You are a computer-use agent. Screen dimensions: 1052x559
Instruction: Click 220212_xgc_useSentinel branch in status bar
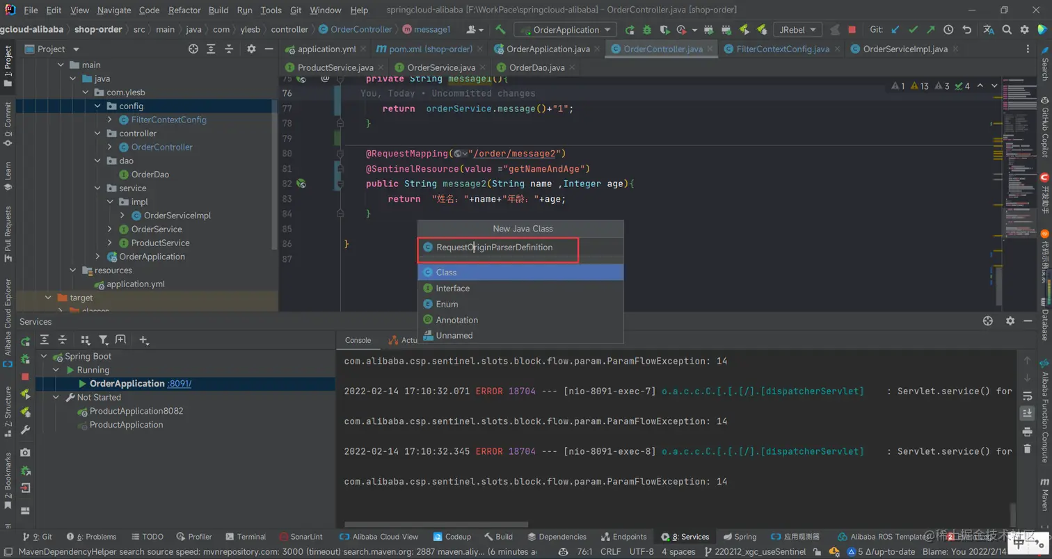[756, 551]
